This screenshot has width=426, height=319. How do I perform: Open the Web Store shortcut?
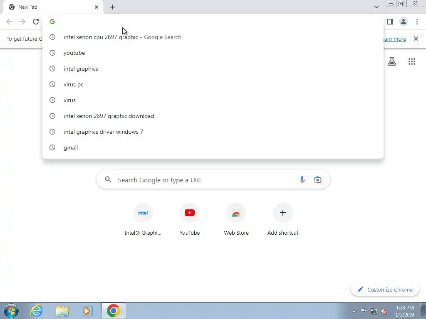(x=236, y=219)
